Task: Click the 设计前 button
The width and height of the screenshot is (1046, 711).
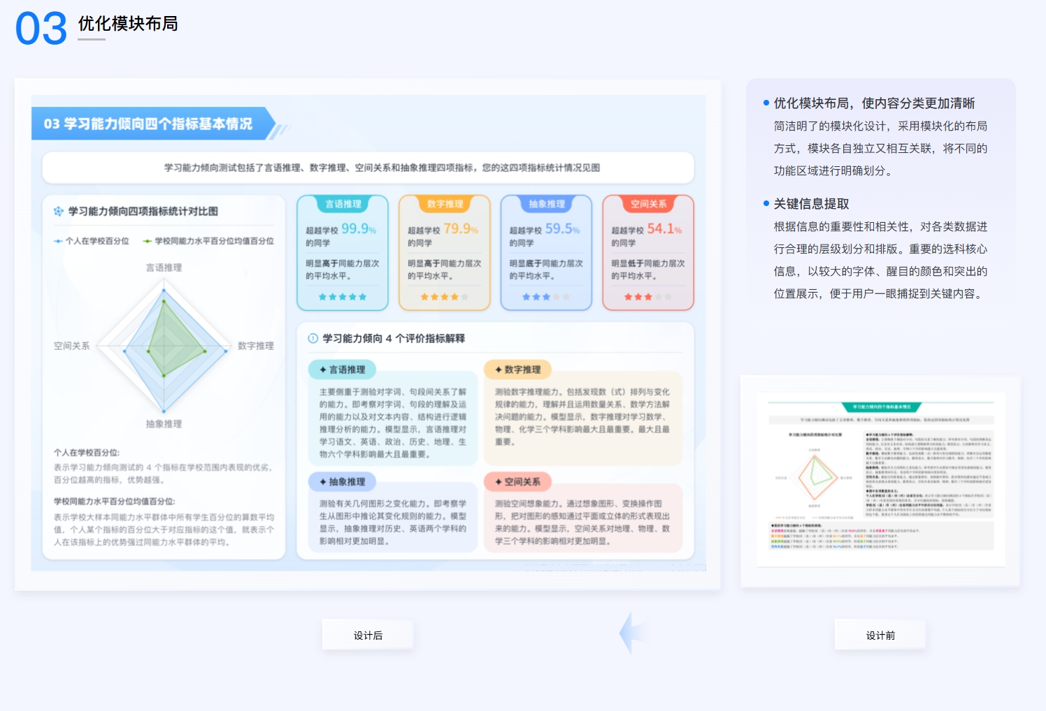Action: coord(880,636)
